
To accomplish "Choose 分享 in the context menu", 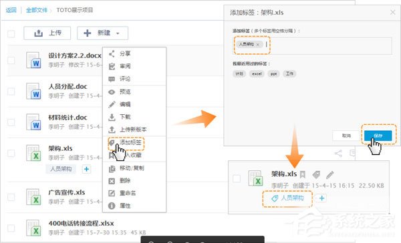I will (x=134, y=53).
